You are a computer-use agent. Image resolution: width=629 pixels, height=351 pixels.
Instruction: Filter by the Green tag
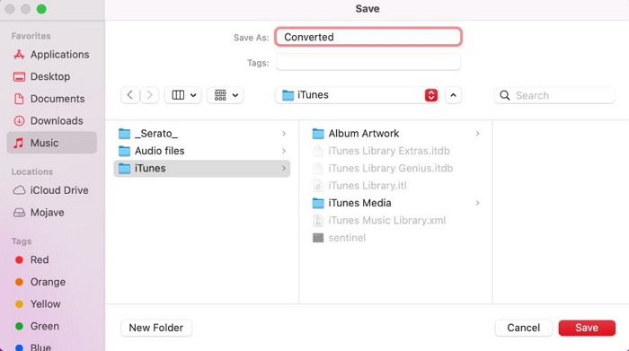pyautogui.click(x=51, y=326)
